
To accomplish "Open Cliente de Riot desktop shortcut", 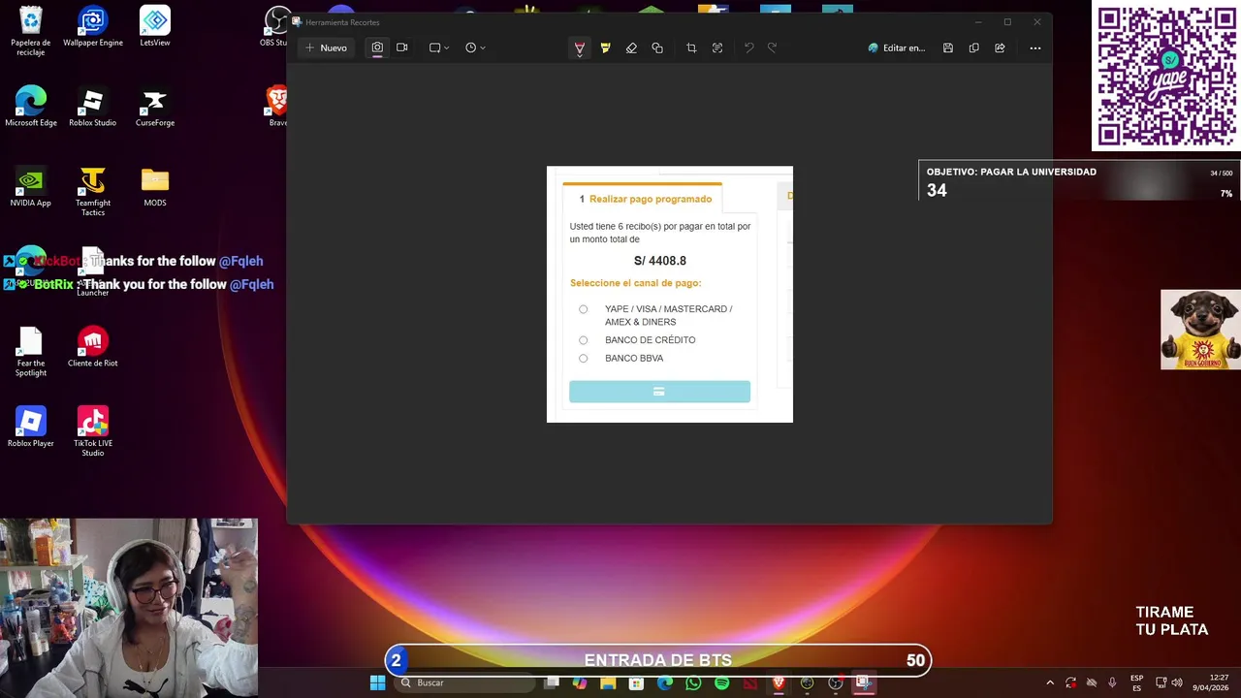I will pos(93,347).
